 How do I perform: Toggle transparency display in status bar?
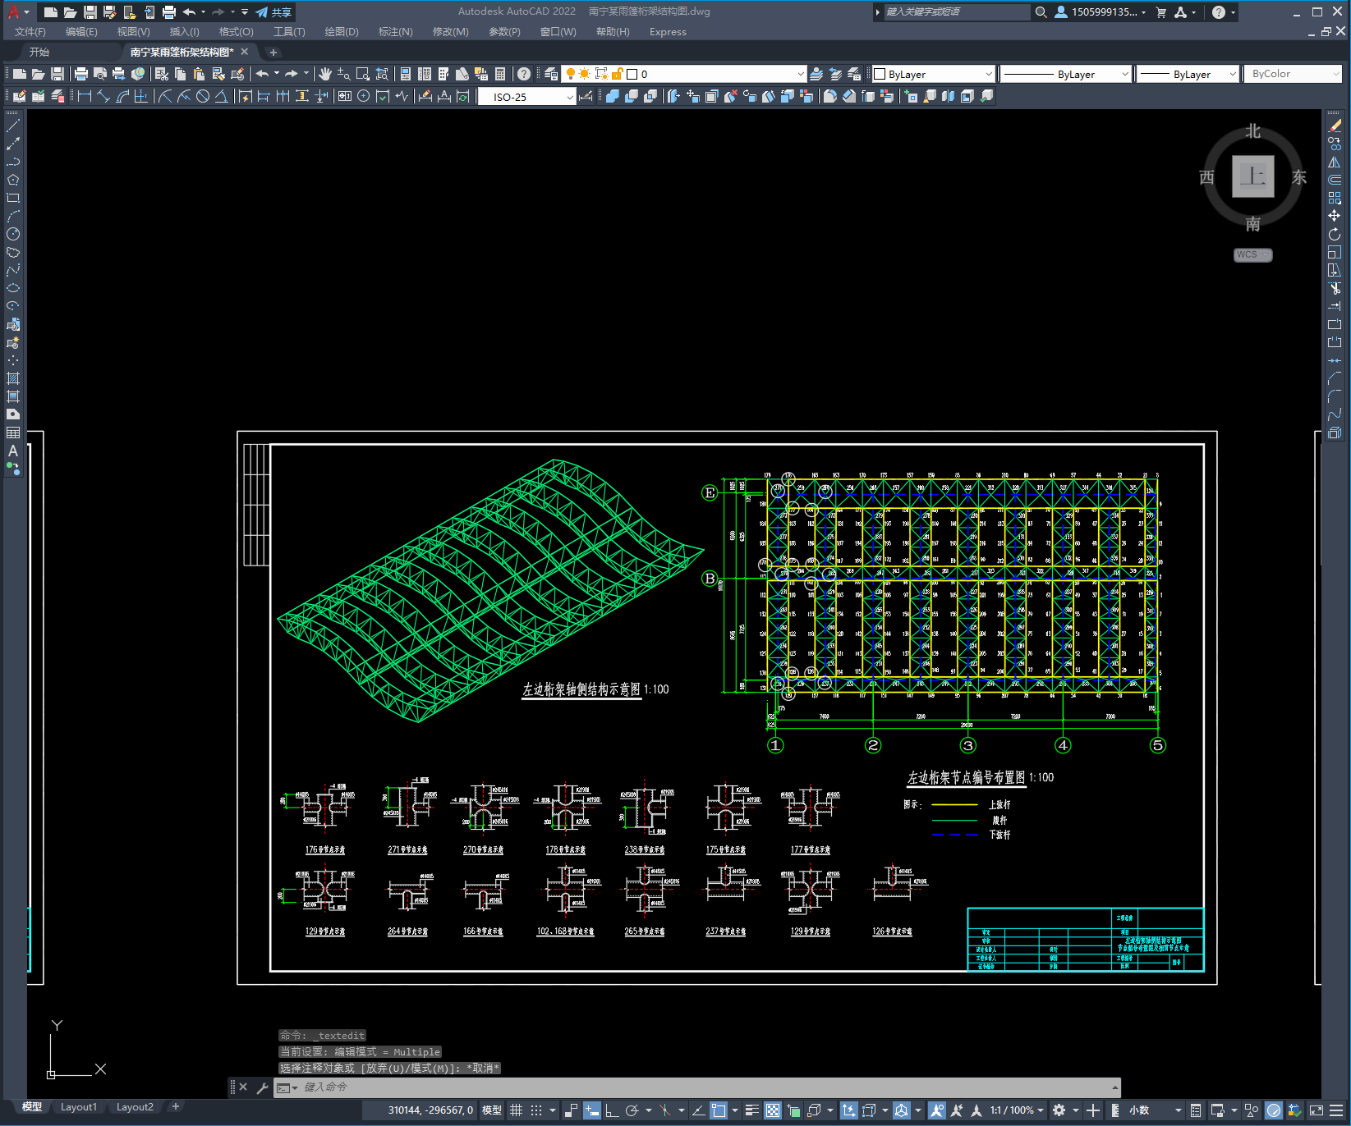(773, 1110)
